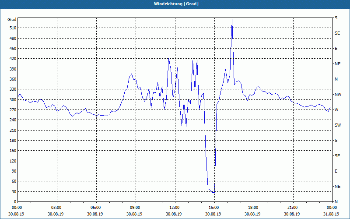350x219 pixels.
Task: Click the 150 degree axis label
Action: (x=13, y=151)
